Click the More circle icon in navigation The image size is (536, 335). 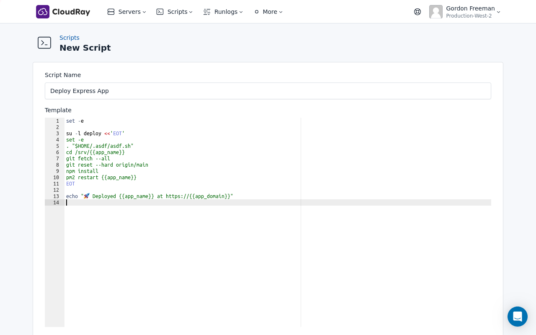[257, 12]
